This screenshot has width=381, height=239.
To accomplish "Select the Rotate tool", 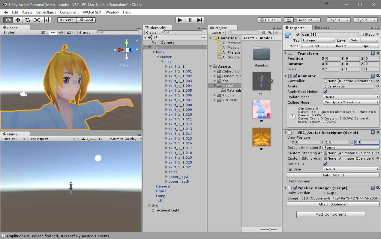I will click(x=27, y=20).
